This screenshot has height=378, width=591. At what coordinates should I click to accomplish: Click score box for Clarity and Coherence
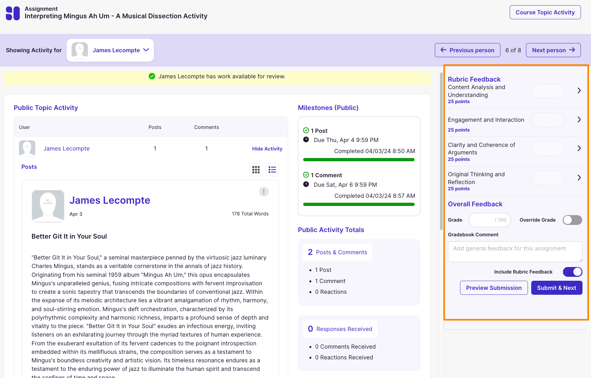[x=548, y=149]
